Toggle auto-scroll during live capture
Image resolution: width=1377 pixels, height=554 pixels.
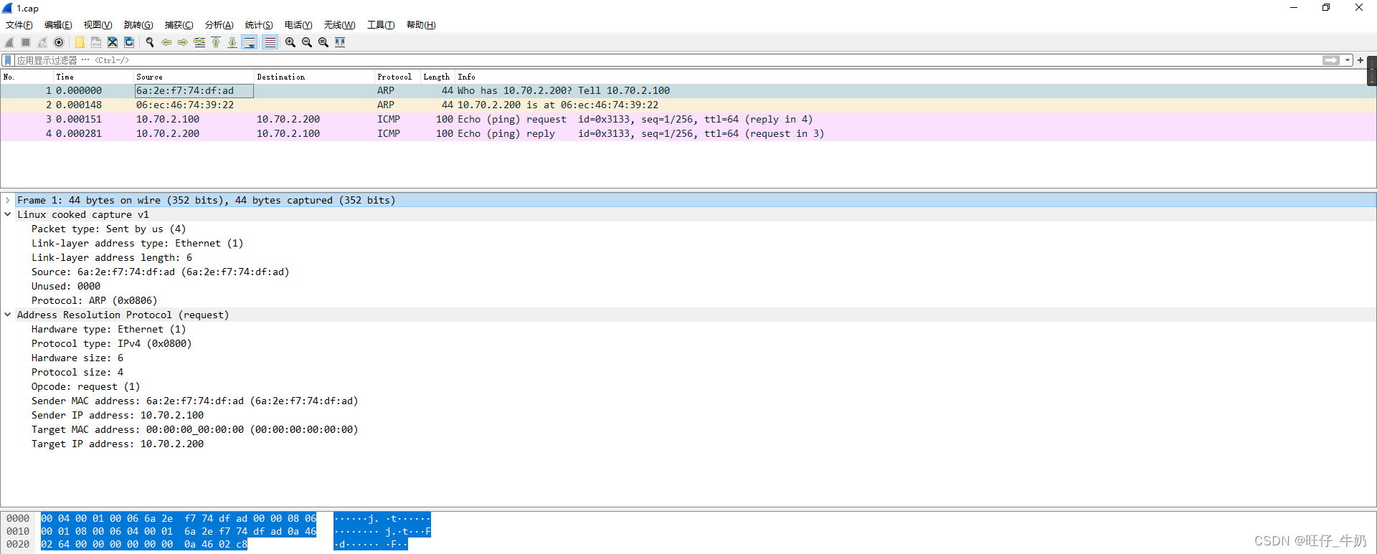tap(250, 42)
